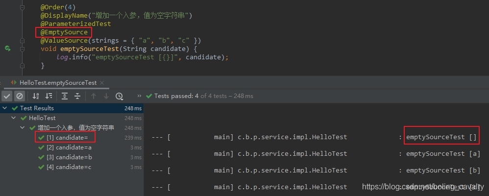Select the [4] candidate=c test result

69,167
